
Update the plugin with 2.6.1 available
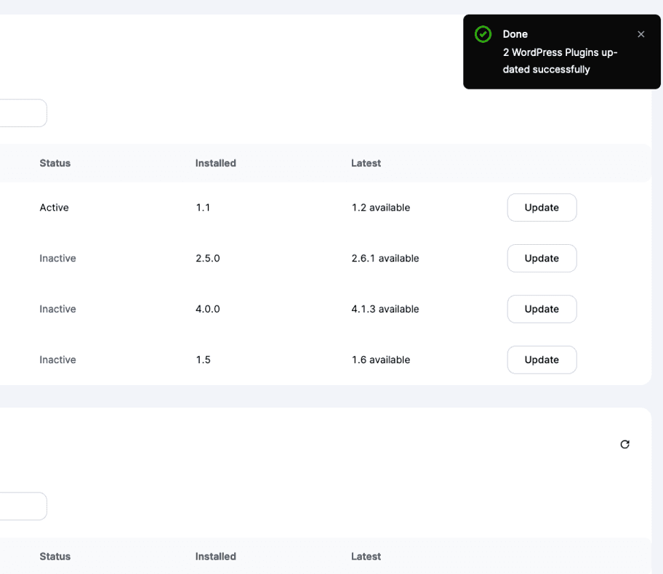point(542,259)
